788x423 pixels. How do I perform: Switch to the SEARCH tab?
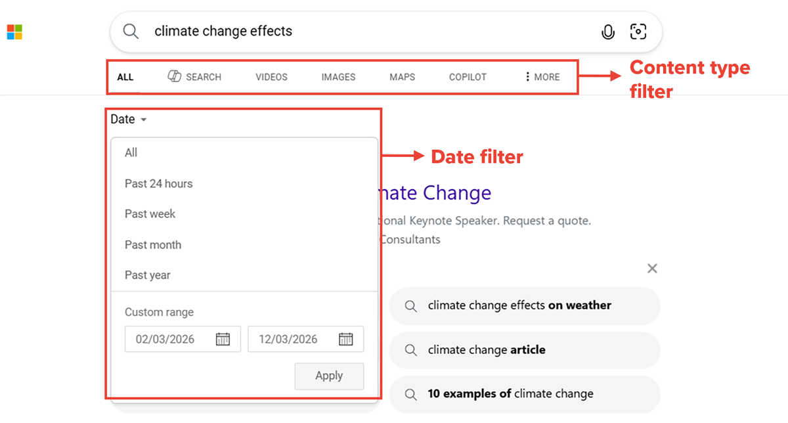point(194,77)
